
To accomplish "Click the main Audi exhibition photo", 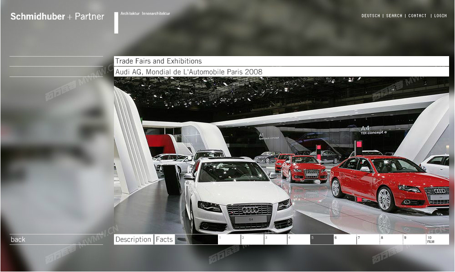I will 282,155.
